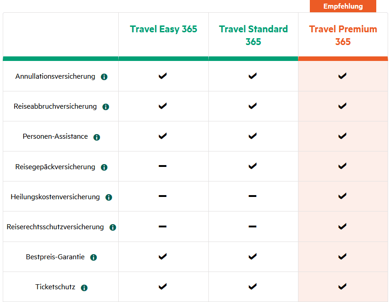Click info icon beside Bestpreis-Garantie

94,257
